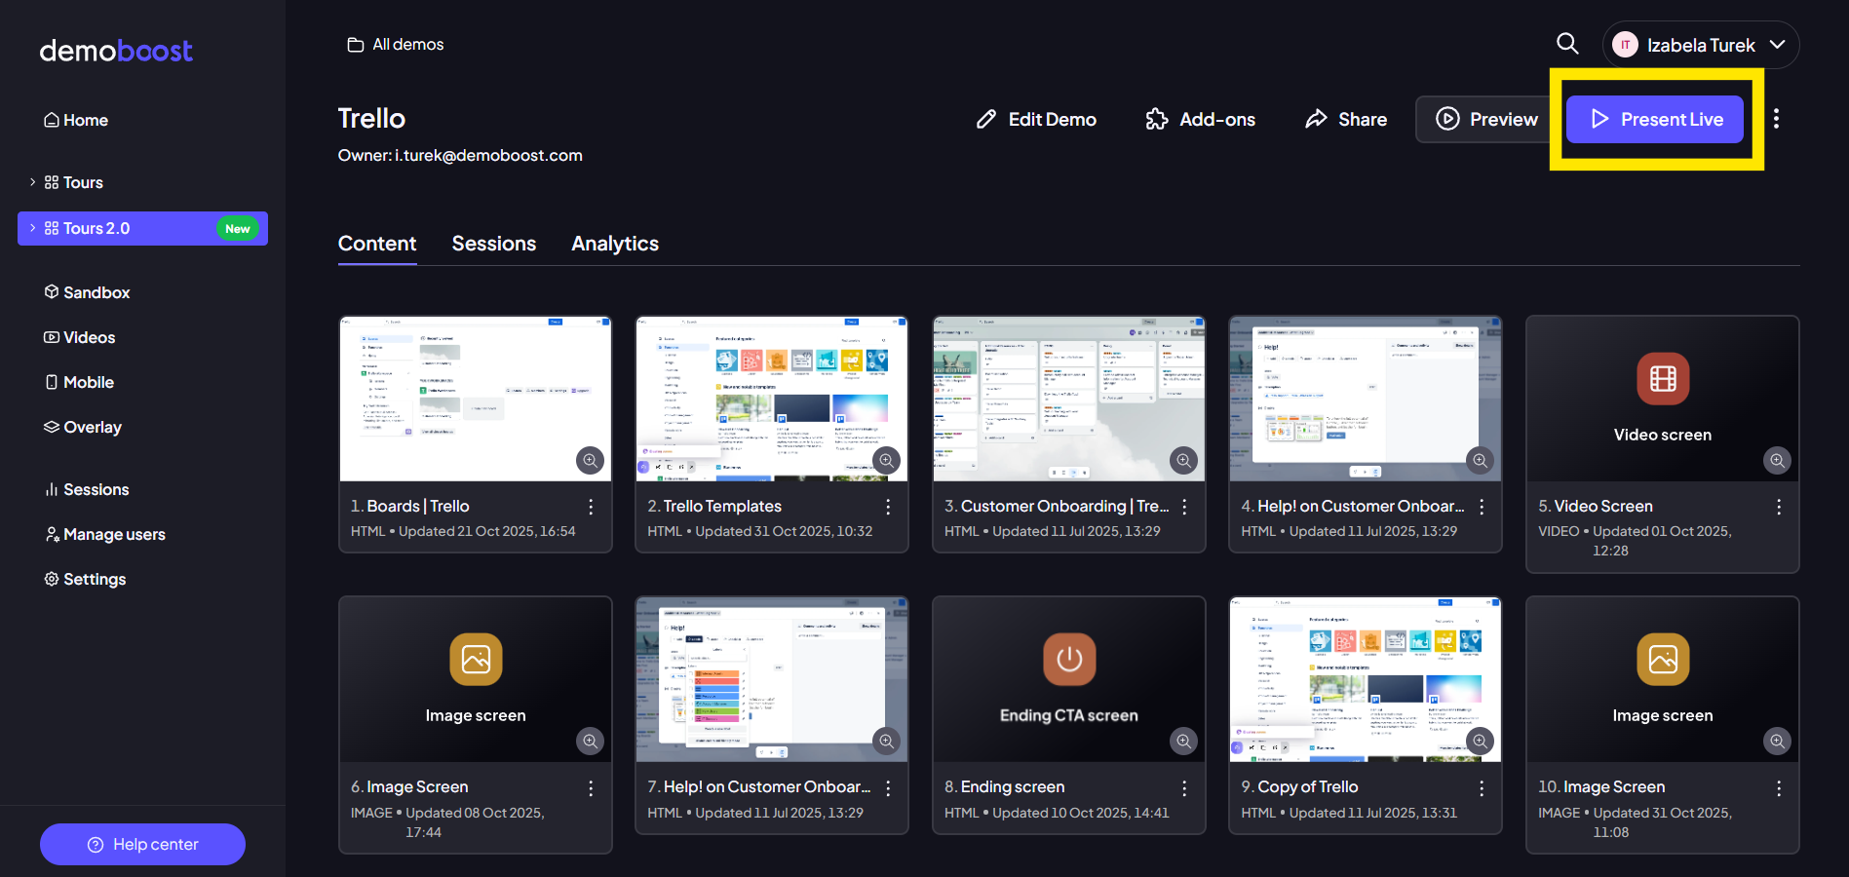This screenshot has height=877, width=1849.
Task: Click the Ending CTA screen power icon
Action: tap(1069, 660)
